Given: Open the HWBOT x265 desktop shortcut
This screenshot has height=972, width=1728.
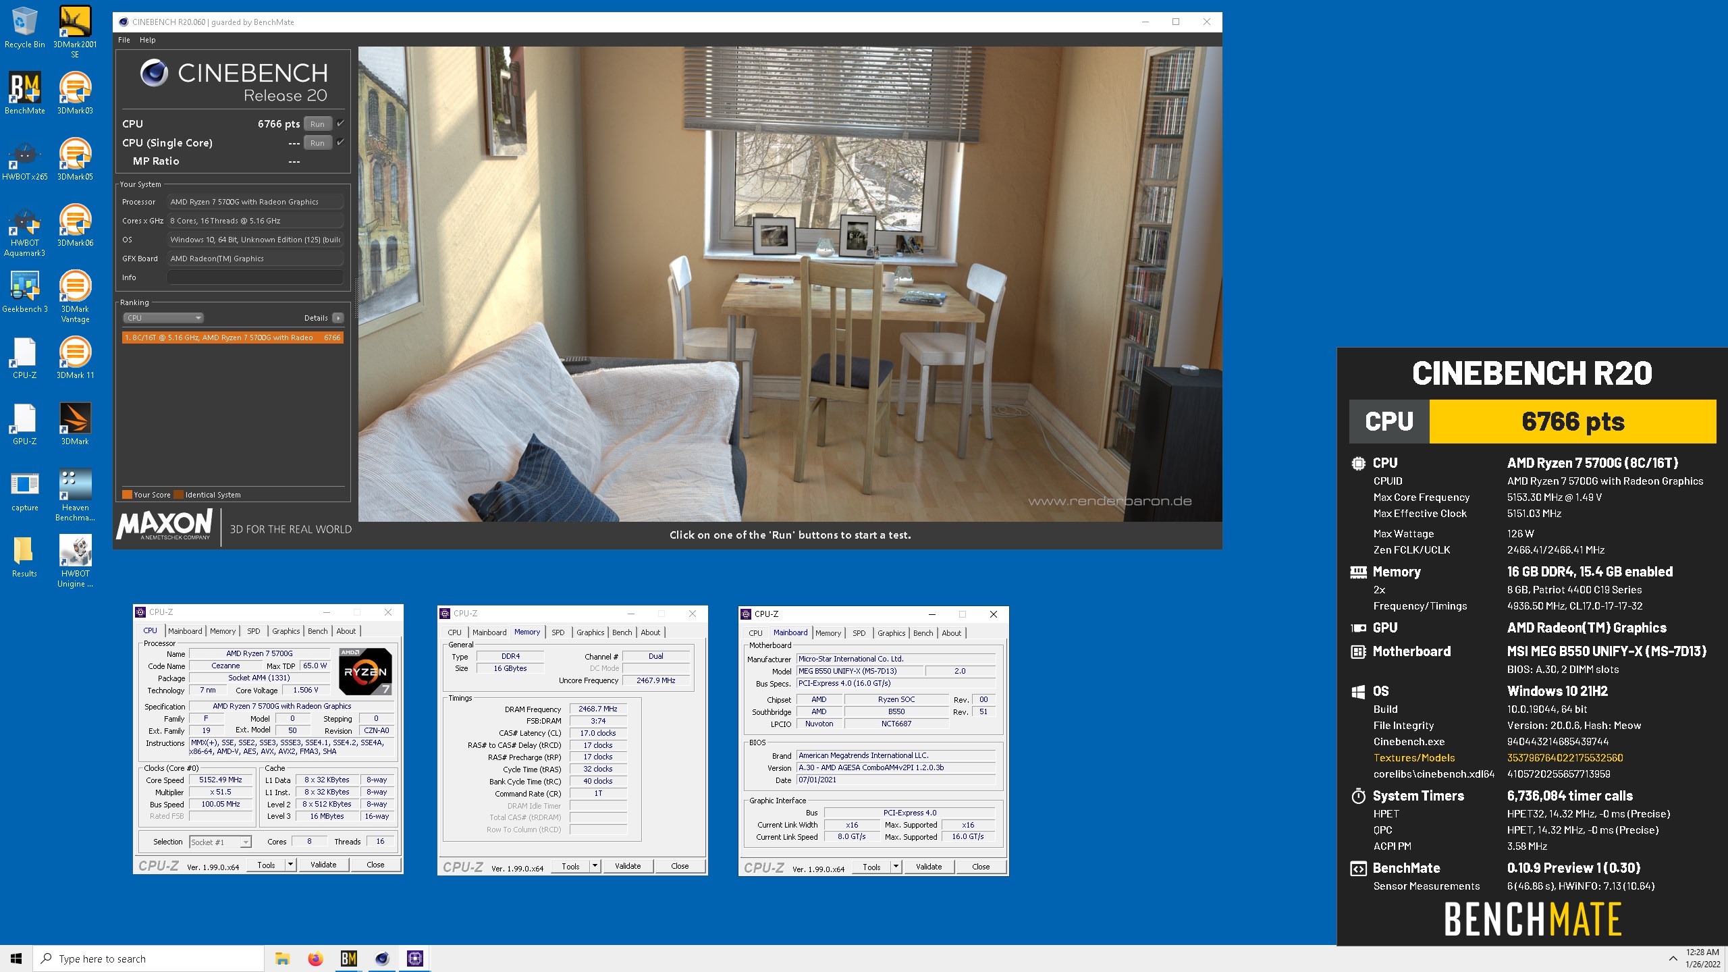Looking at the screenshot, I should (24, 159).
